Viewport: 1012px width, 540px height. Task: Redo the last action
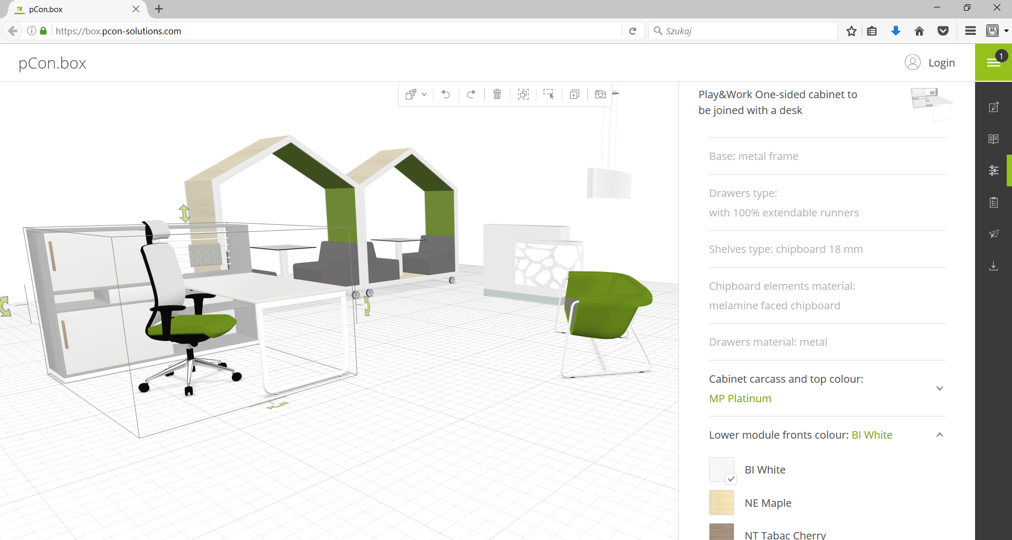pyautogui.click(x=471, y=94)
